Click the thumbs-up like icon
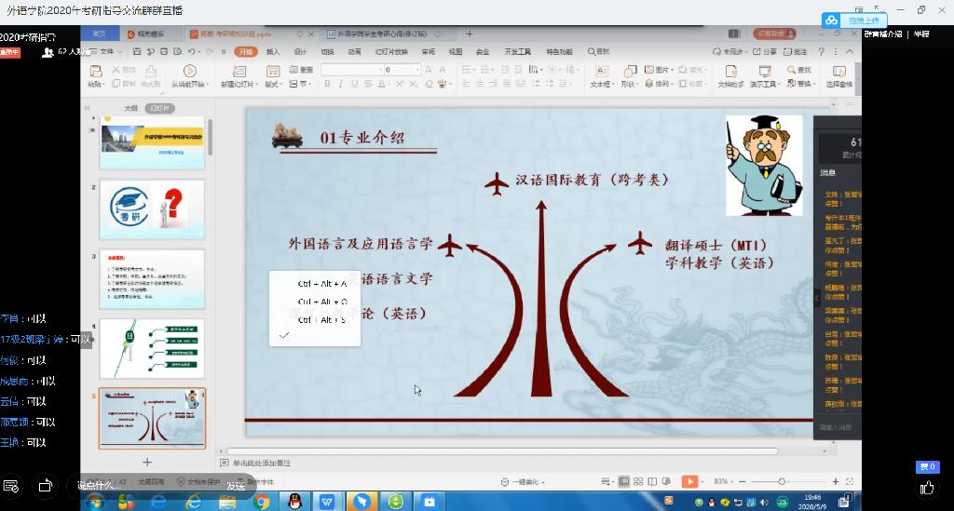Screen dimensions: 954x511 927,487
